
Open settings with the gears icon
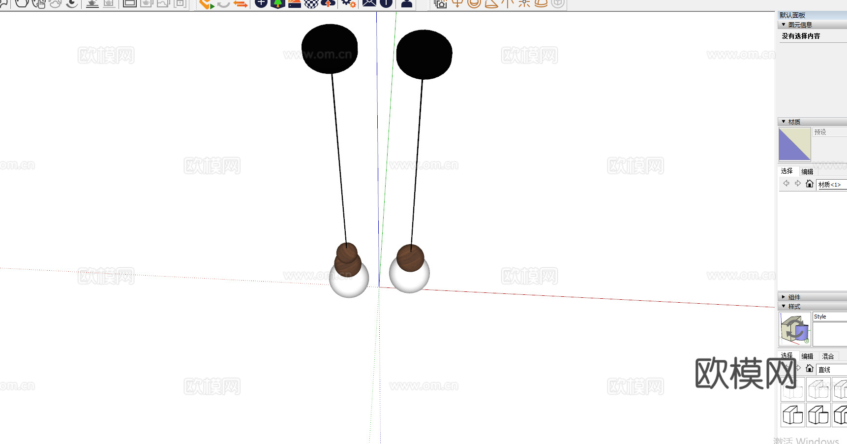click(x=349, y=3)
